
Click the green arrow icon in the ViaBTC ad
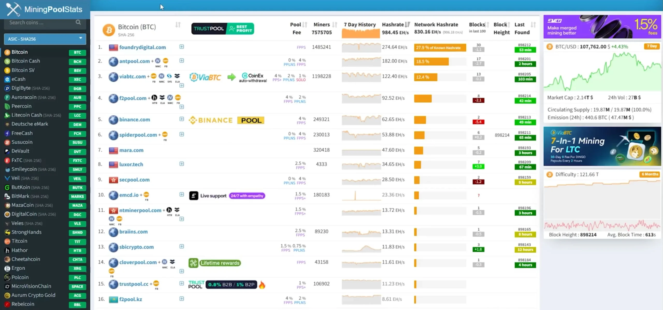point(232,77)
